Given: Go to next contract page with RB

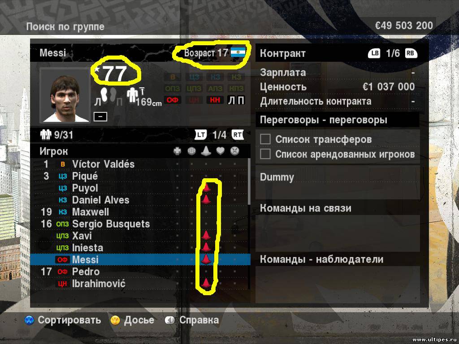Looking at the screenshot, I should click(411, 53).
